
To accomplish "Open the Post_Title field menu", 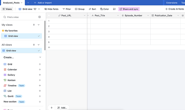I will 118,16.
